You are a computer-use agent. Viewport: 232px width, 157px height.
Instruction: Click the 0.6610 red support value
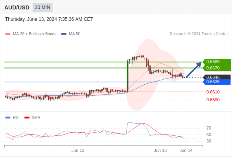click(x=213, y=92)
